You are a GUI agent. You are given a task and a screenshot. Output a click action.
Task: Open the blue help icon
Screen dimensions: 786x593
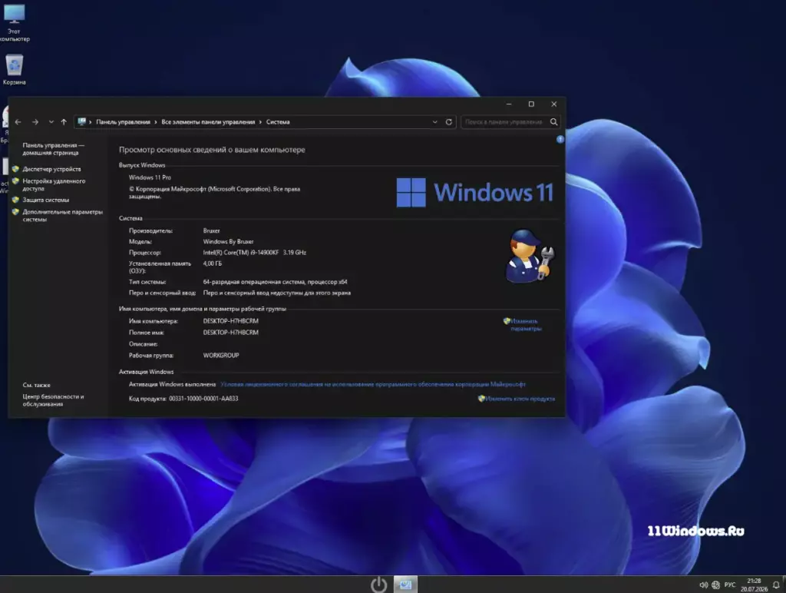click(560, 140)
